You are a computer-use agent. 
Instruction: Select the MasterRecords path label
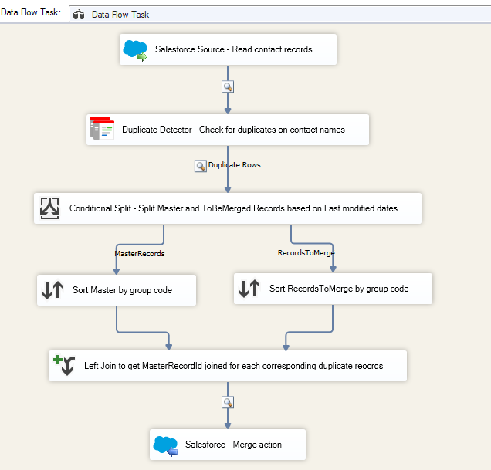140,253
